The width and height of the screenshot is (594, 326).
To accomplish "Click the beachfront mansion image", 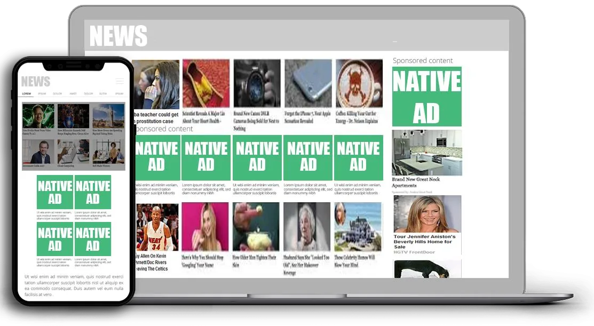I will coord(358,226).
